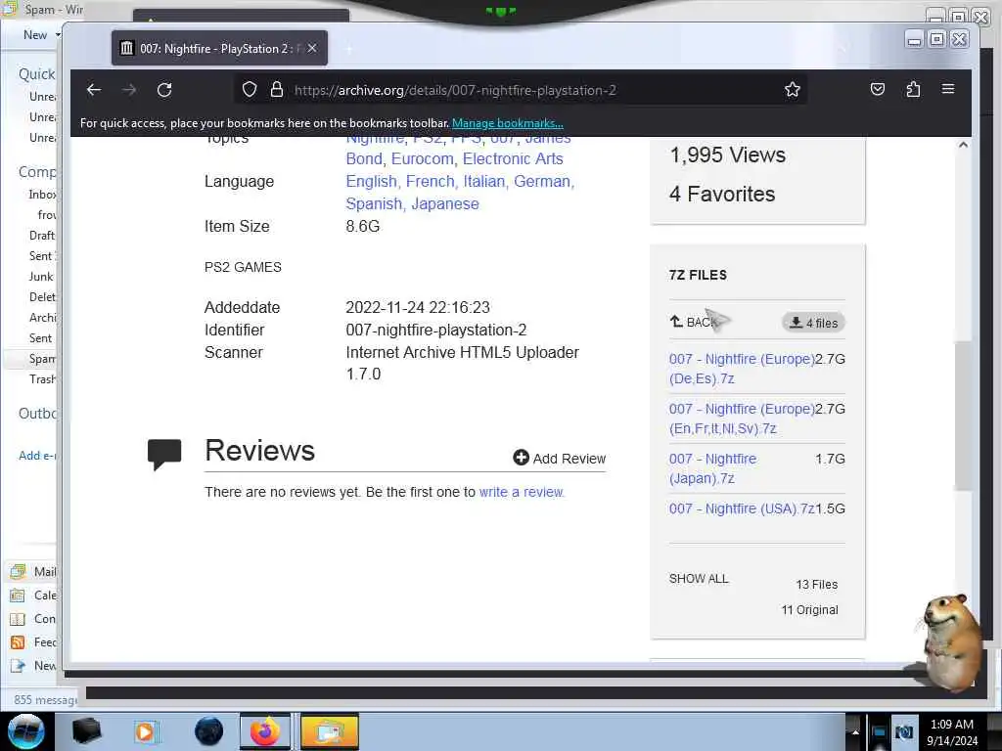Click the scroll-up arrow of the page
Screen dimensions: 1002x751
coord(963,145)
